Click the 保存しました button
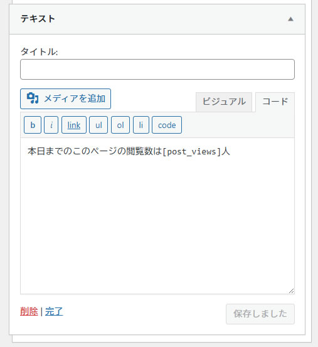 [260, 314]
